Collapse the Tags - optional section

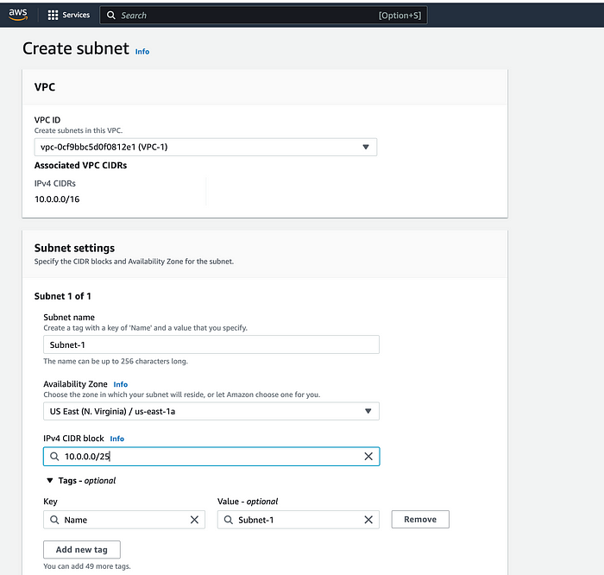tap(50, 480)
